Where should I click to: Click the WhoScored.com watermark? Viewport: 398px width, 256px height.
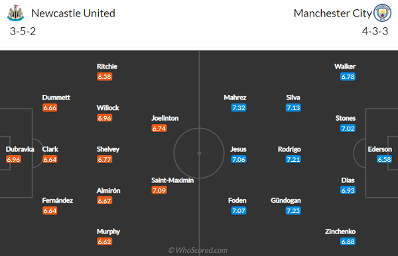point(198,250)
